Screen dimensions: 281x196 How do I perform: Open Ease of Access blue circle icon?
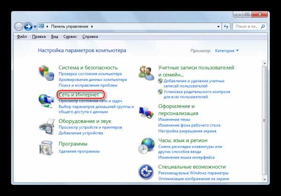click(x=146, y=172)
